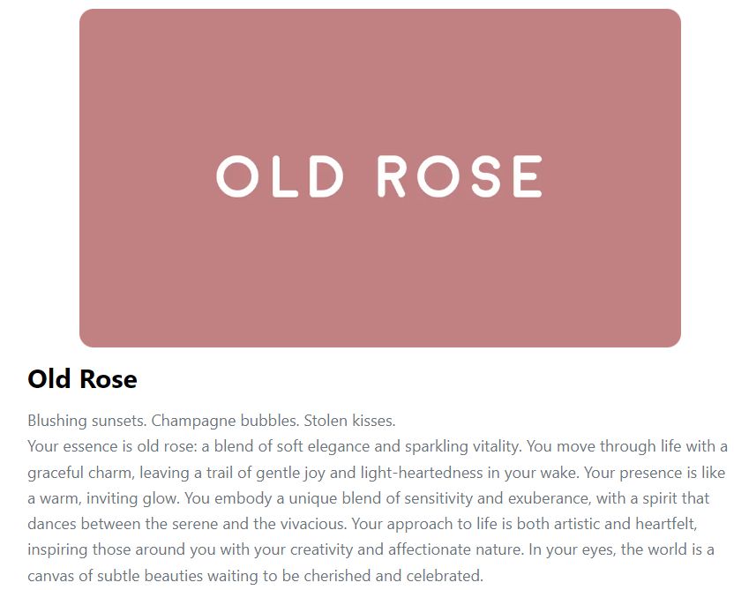Click the words 'sparkling vitality'

(461, 446)
